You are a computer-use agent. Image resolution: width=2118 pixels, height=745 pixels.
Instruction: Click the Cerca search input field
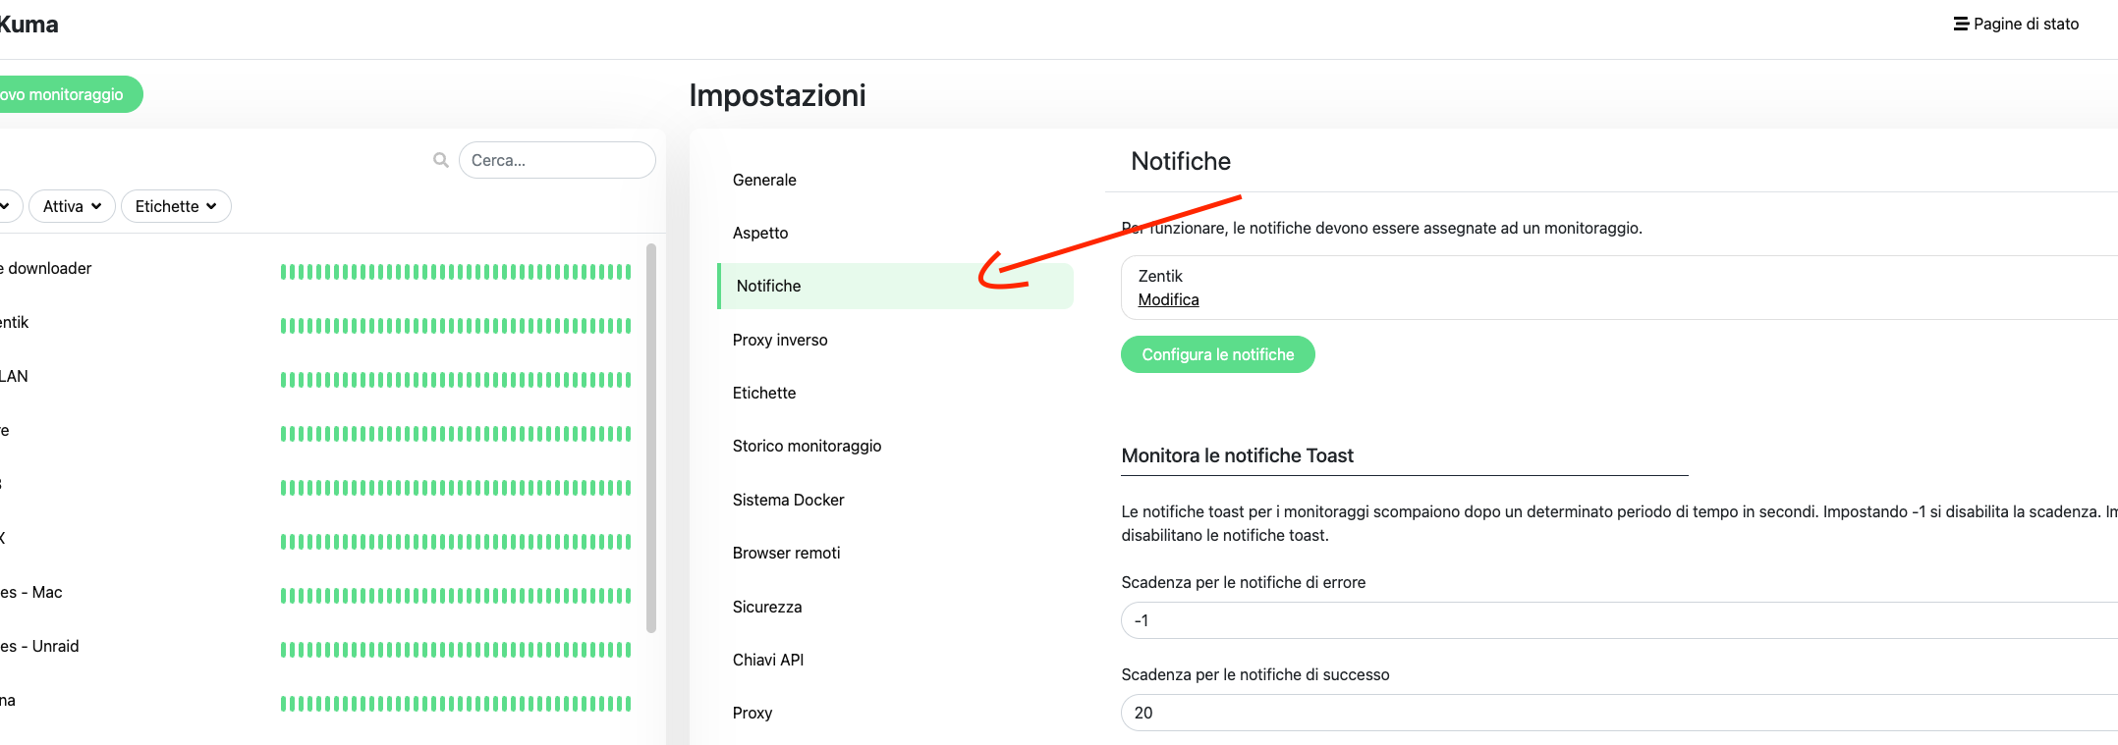pos(557,160)
